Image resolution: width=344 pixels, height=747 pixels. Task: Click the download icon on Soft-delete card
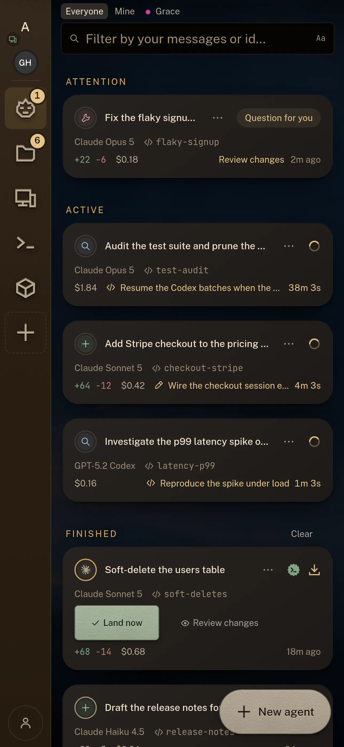[314, 570]
